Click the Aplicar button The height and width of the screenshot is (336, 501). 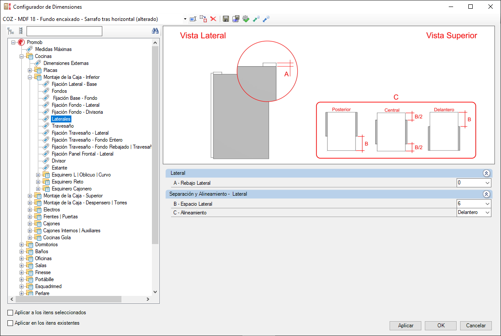pos(406,326)
